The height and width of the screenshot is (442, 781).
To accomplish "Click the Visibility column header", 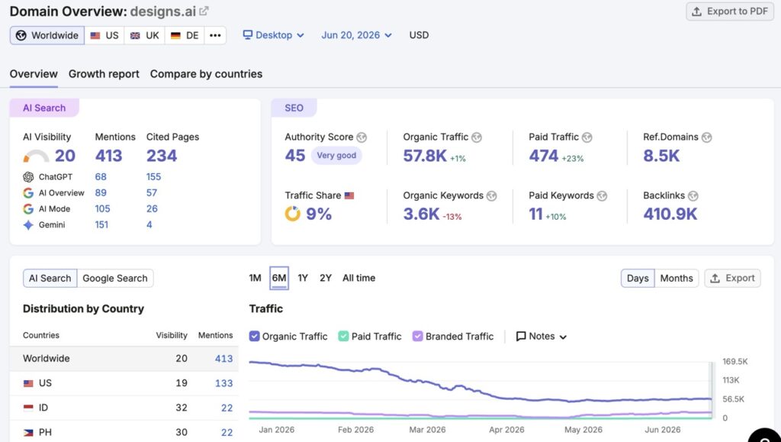I will [x=172, y=335].
